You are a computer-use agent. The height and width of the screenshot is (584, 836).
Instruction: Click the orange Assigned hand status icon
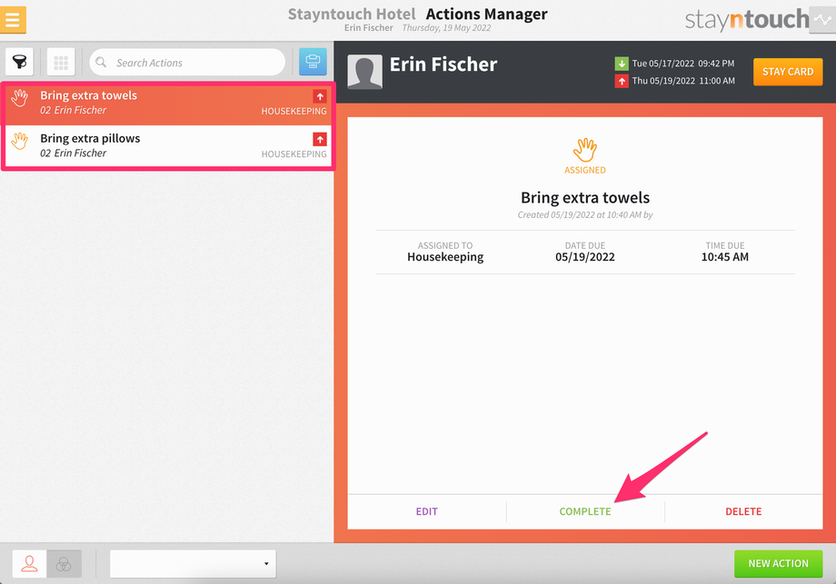click(x=585, y=150)
